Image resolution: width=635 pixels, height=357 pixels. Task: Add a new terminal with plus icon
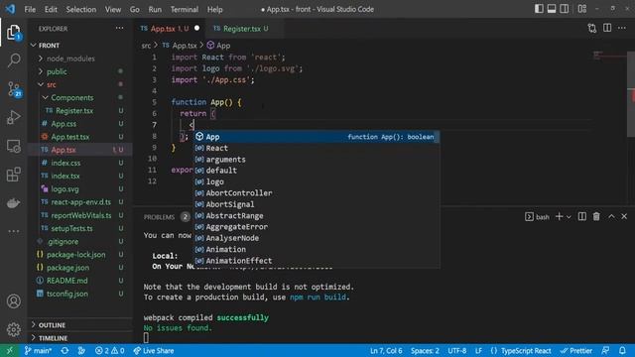tap(559, 216)
